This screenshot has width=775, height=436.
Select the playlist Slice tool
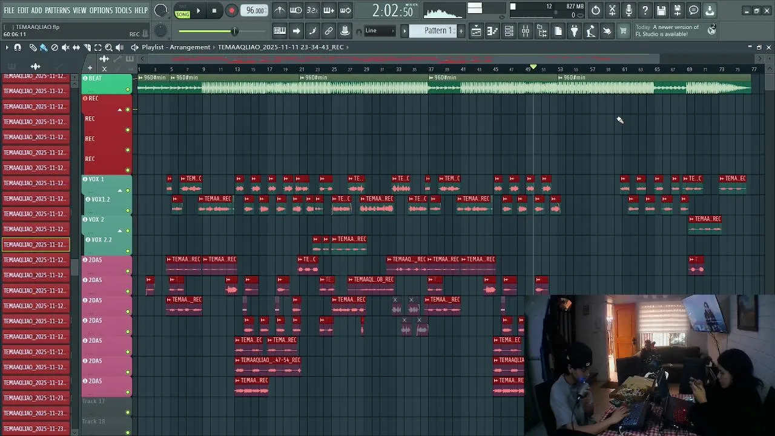coord(87,47)
